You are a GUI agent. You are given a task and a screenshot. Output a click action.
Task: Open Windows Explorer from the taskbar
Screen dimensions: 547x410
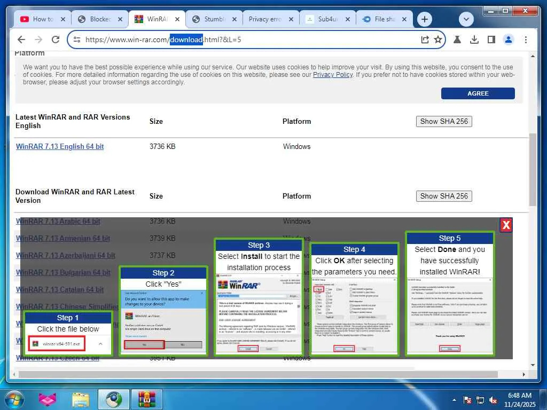pos(81,399)
